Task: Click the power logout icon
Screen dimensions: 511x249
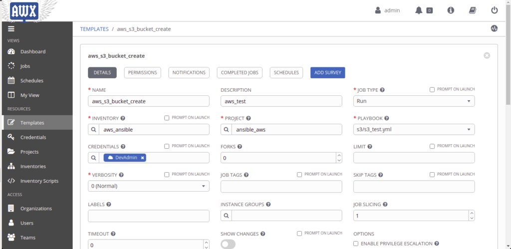Action: coord(495,10)
